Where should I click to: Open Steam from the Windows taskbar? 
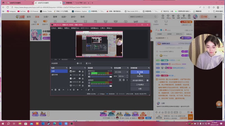click(49, 123)
